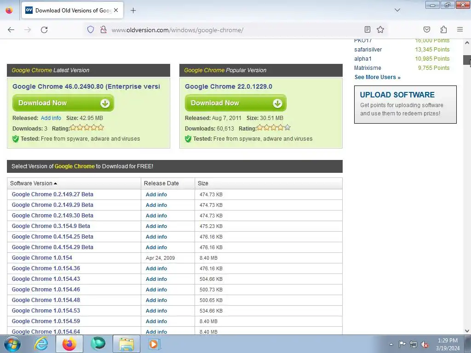Click the Tested shield icon under Latest Version
This screenshot has height=353, width=471.
16,139
